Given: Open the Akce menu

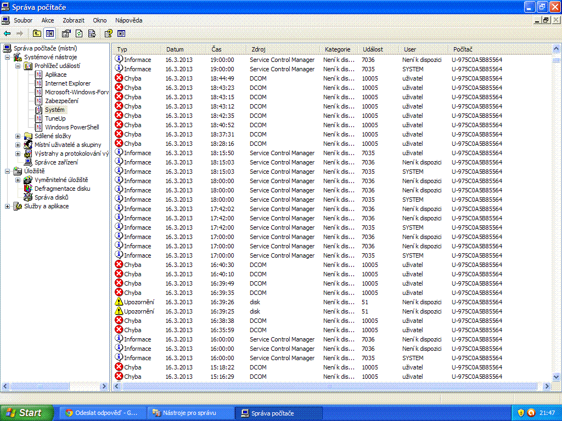Looking at the screenshot, I should tap(48, 20).
